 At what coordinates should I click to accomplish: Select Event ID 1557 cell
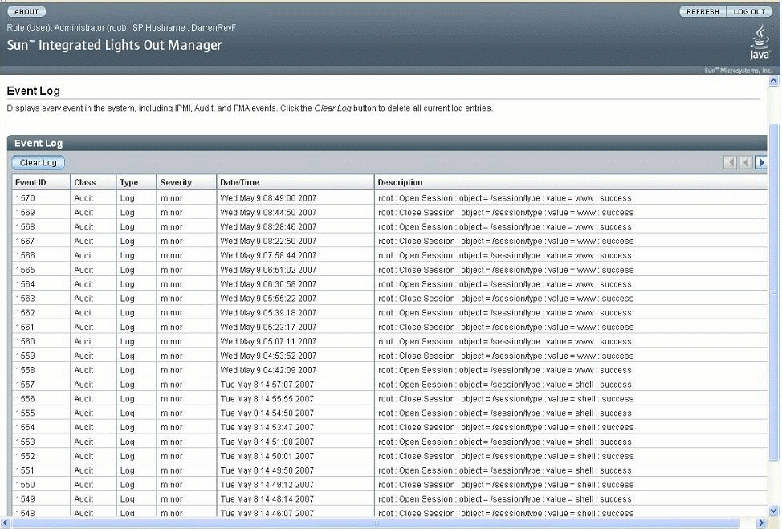41,385
